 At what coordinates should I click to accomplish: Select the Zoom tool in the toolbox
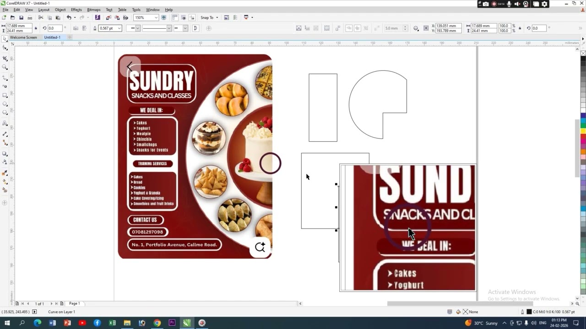[x=5, y=67]
